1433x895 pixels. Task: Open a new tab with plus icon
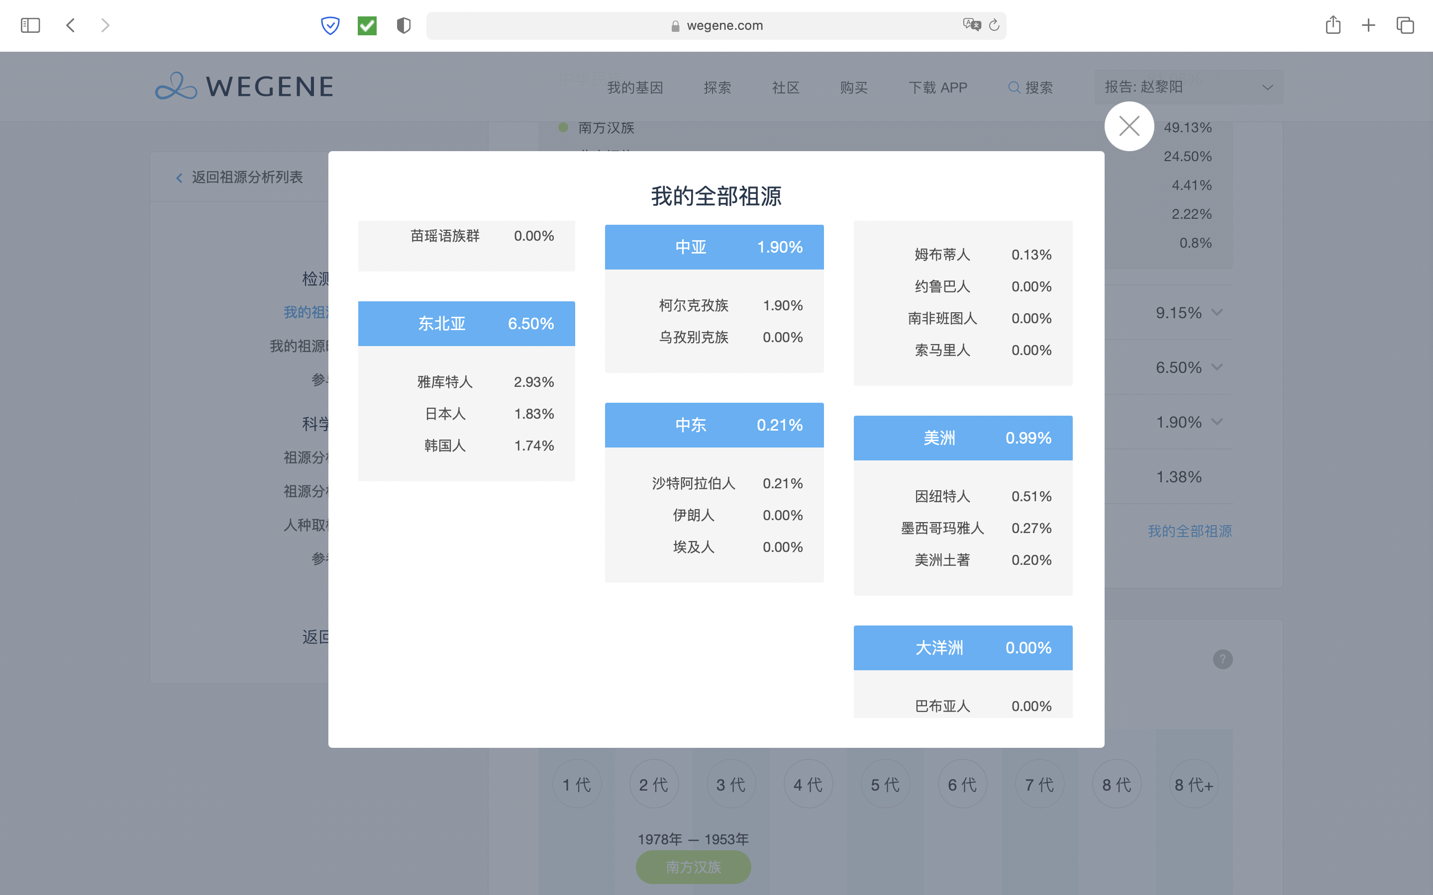pyautogui.click(x=1368, y=25)
